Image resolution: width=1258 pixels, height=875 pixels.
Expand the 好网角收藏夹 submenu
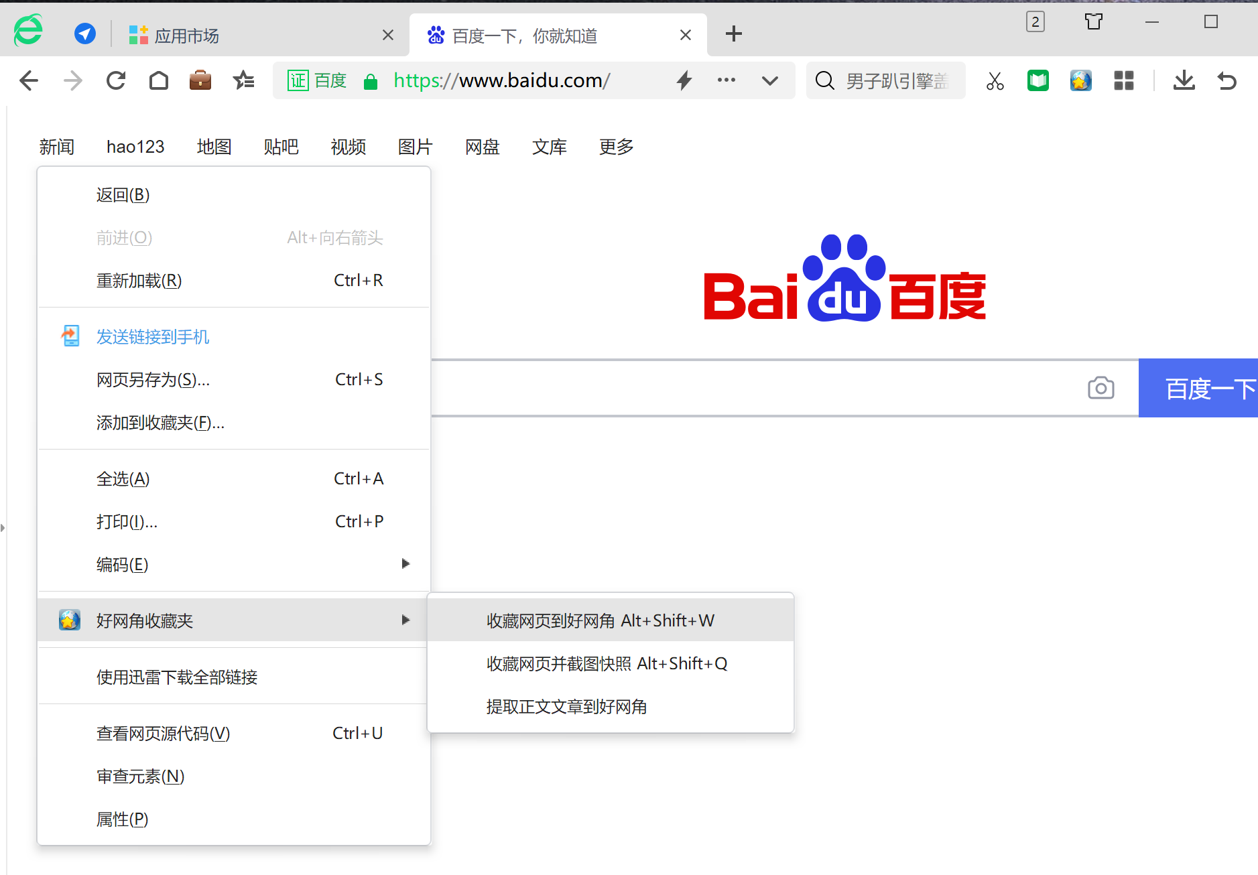click(234, 620)
